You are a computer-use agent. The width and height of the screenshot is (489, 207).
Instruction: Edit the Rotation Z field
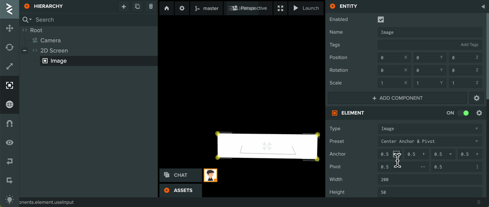click(x=466, y=70)
